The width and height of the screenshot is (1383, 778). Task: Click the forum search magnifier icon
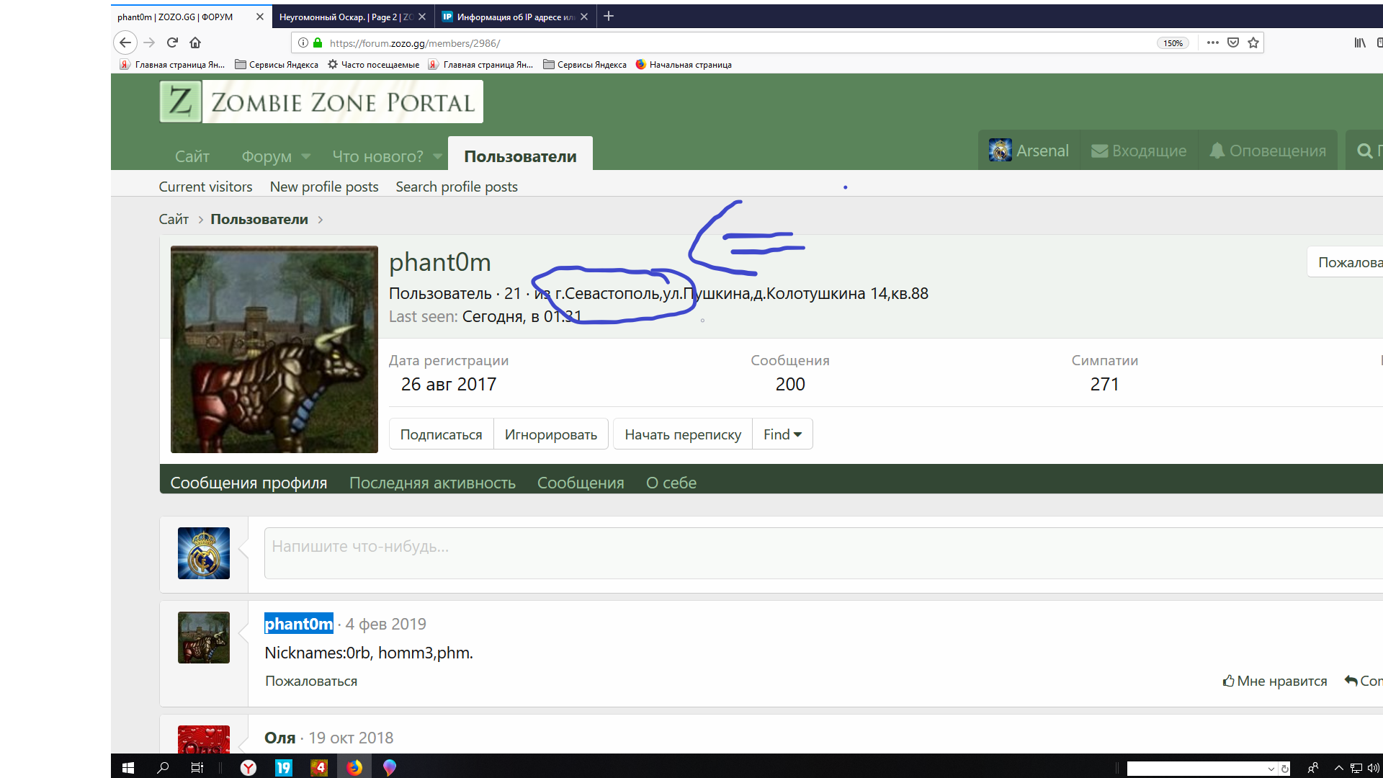point(1364,151)
